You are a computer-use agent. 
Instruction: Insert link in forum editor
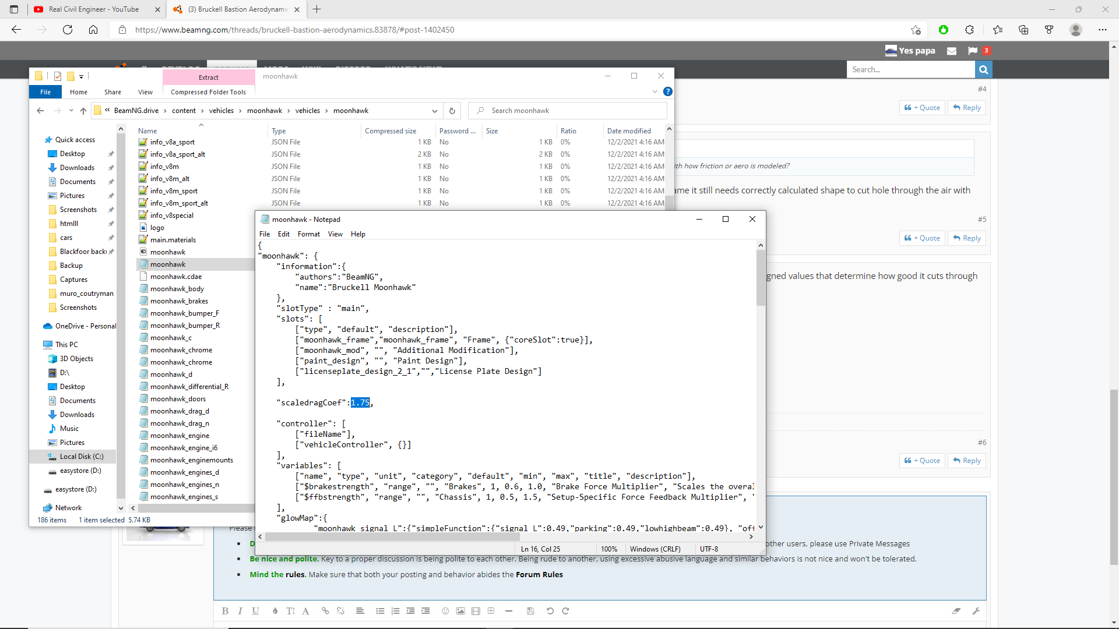point(325,611)
